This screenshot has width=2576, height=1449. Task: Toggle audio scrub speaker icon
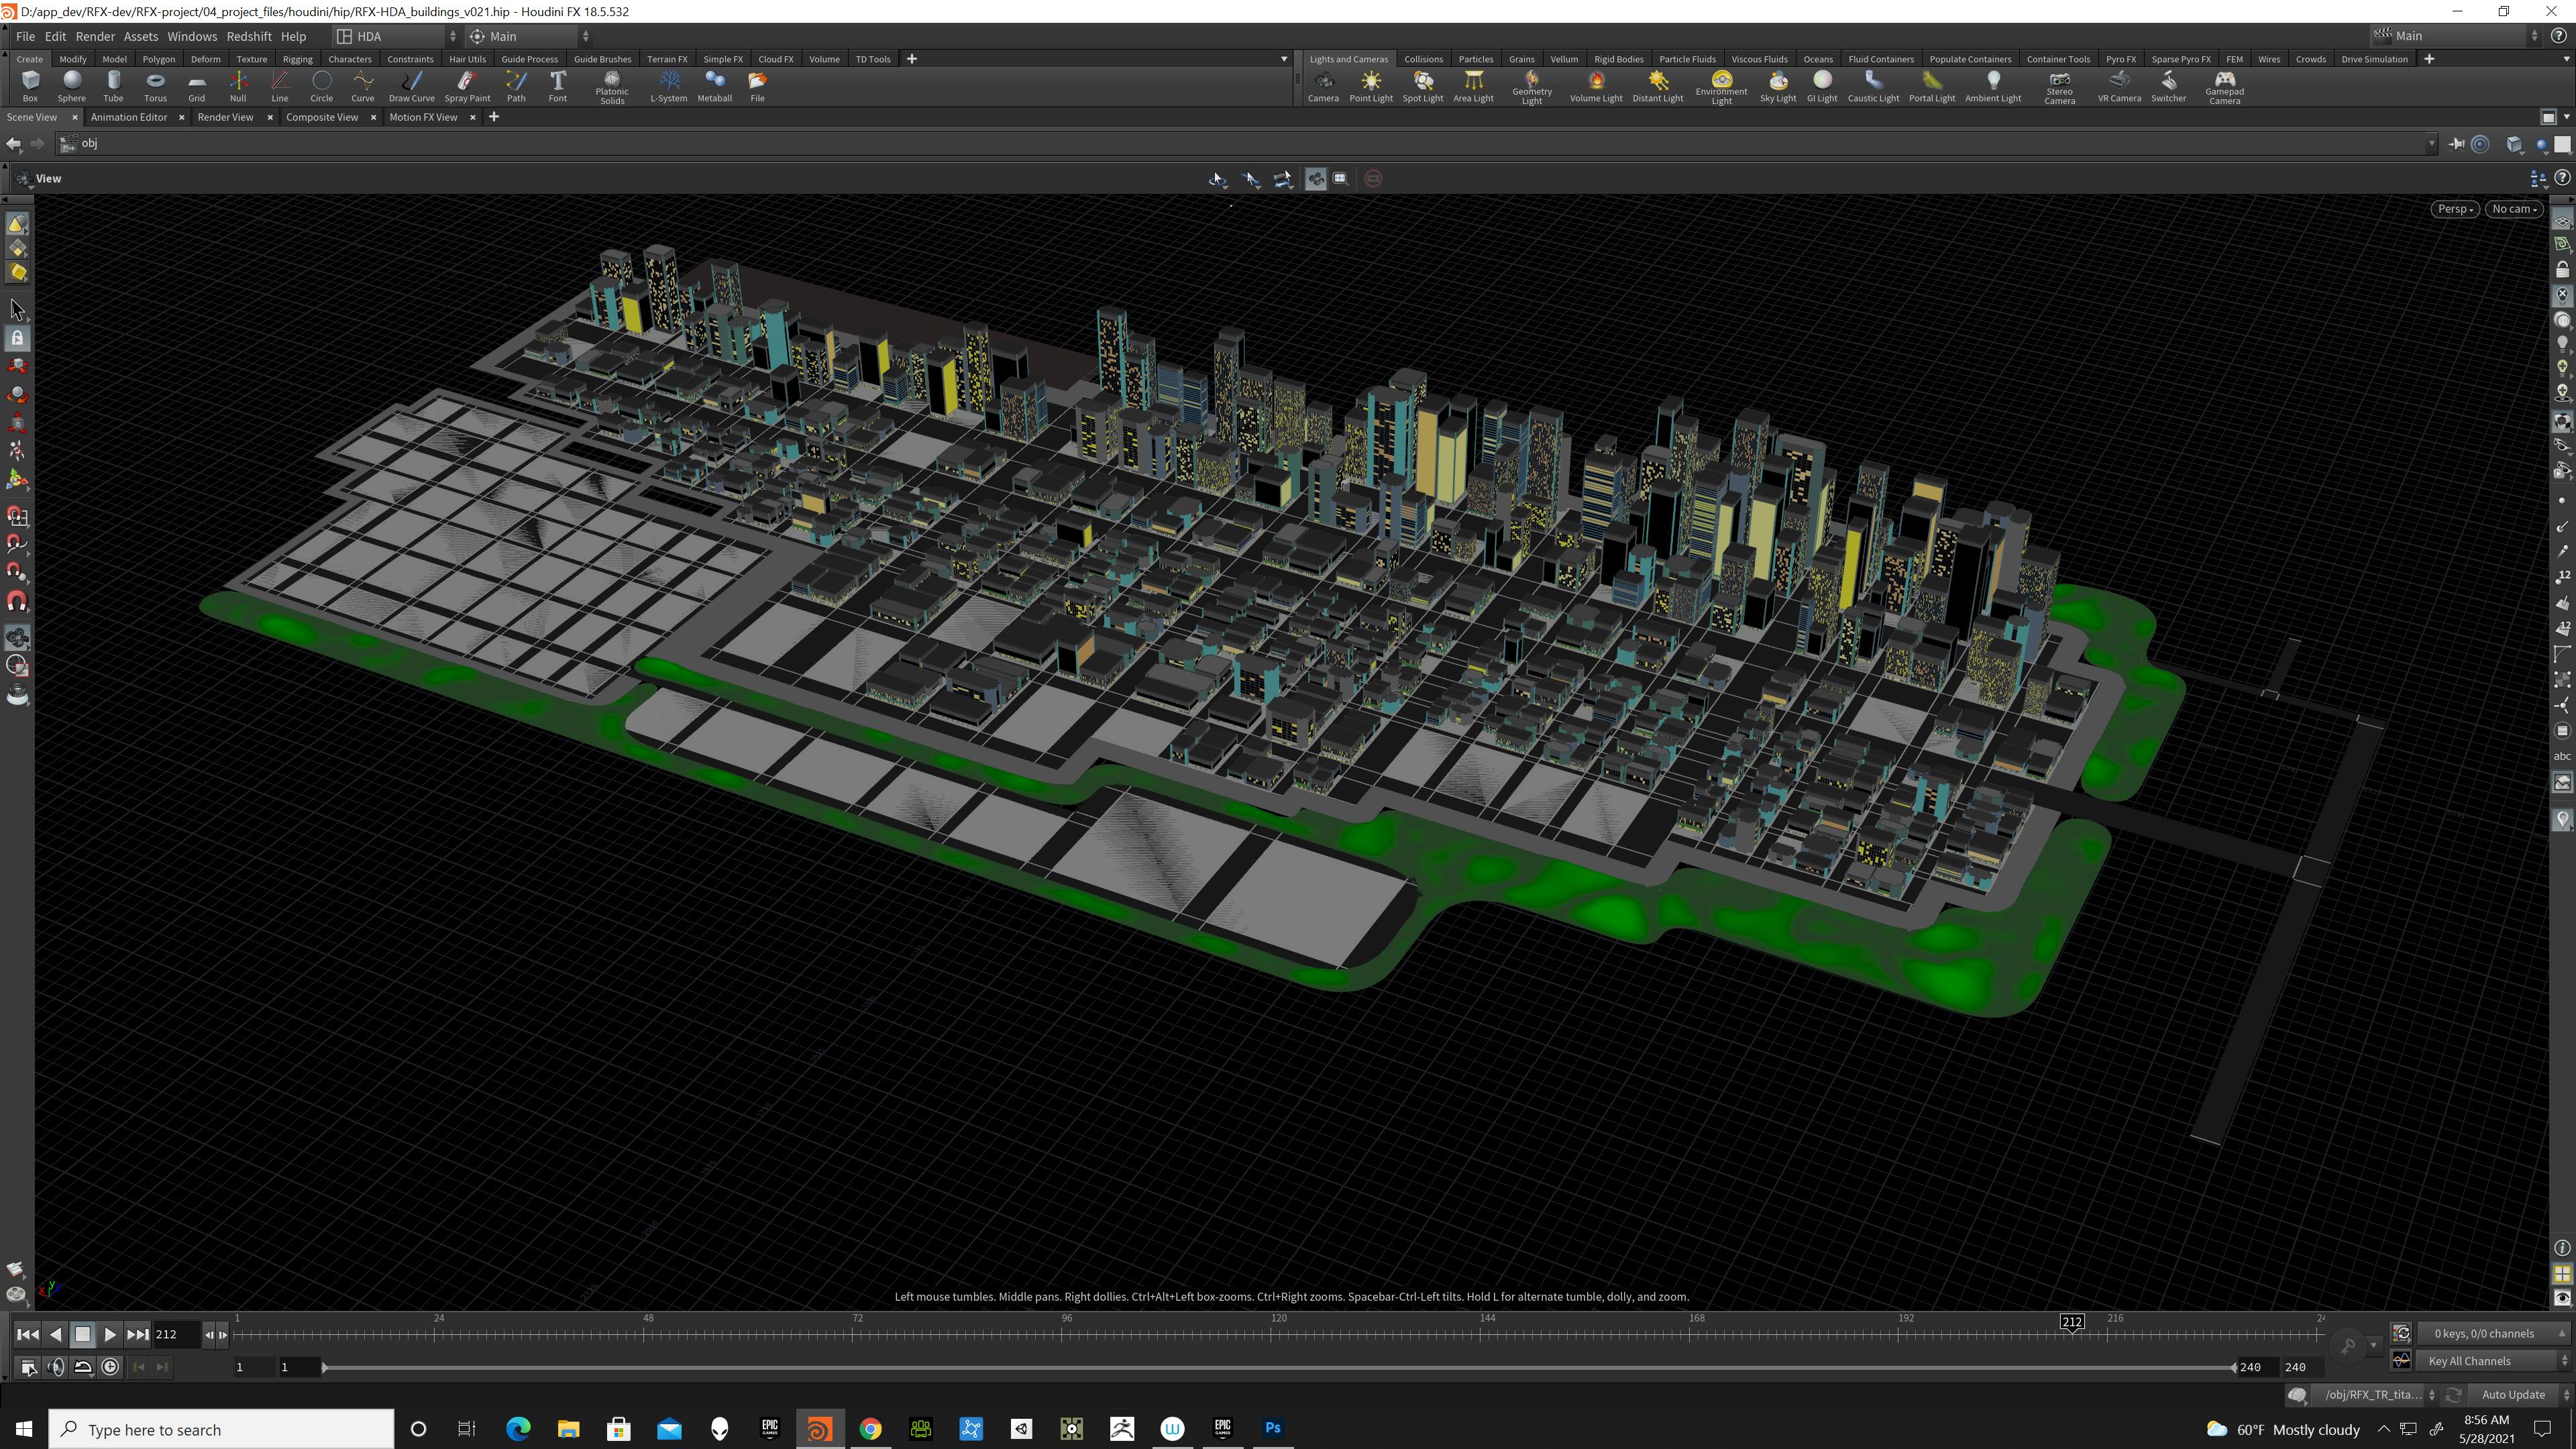point(56,1367)
